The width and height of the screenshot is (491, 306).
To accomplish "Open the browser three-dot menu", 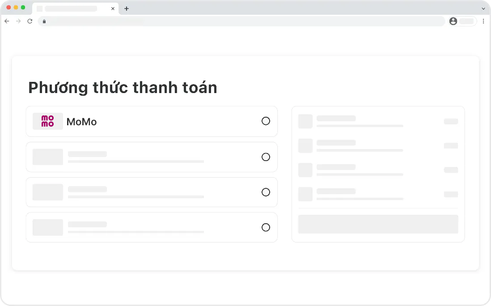I will pos(483,21).
